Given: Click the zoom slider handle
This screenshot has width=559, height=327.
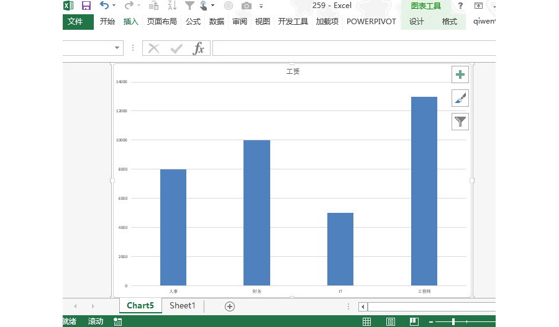Looking at the screenshot, I should point(453,321).
